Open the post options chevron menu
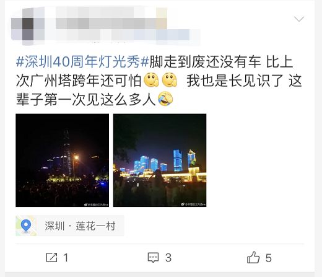 pyautogui.click(x=299, y=19)
